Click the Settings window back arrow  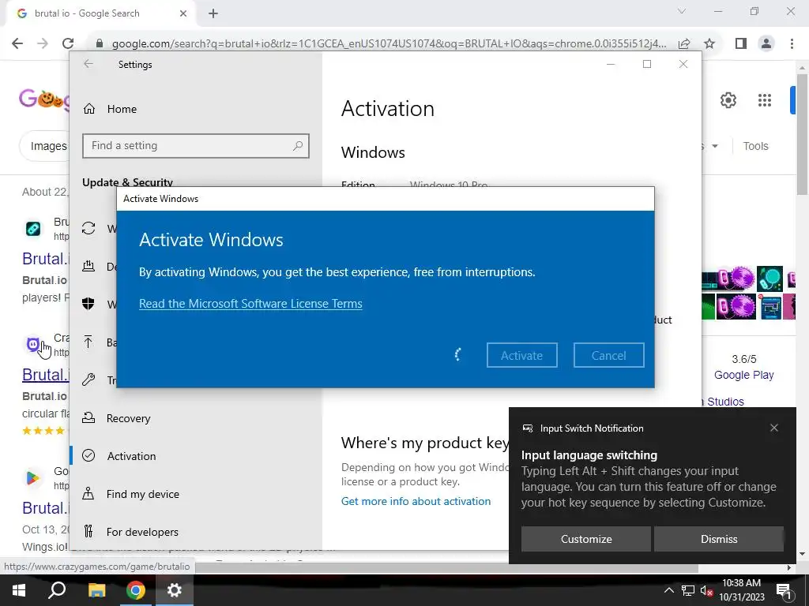pos(88,64)
